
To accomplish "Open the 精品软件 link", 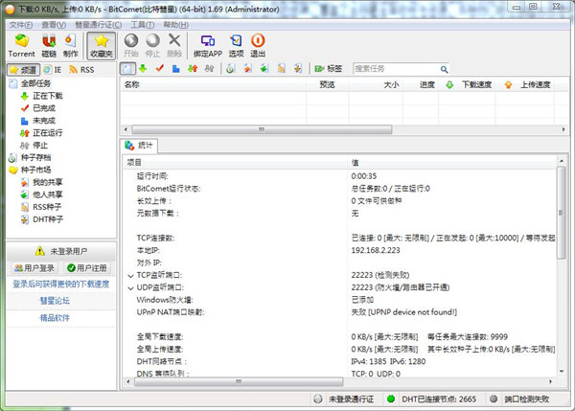I will click(55, 318).
